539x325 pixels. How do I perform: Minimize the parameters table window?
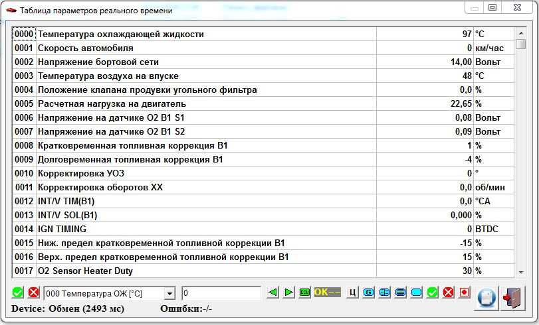pyautogui.click(x=475, y=7)
